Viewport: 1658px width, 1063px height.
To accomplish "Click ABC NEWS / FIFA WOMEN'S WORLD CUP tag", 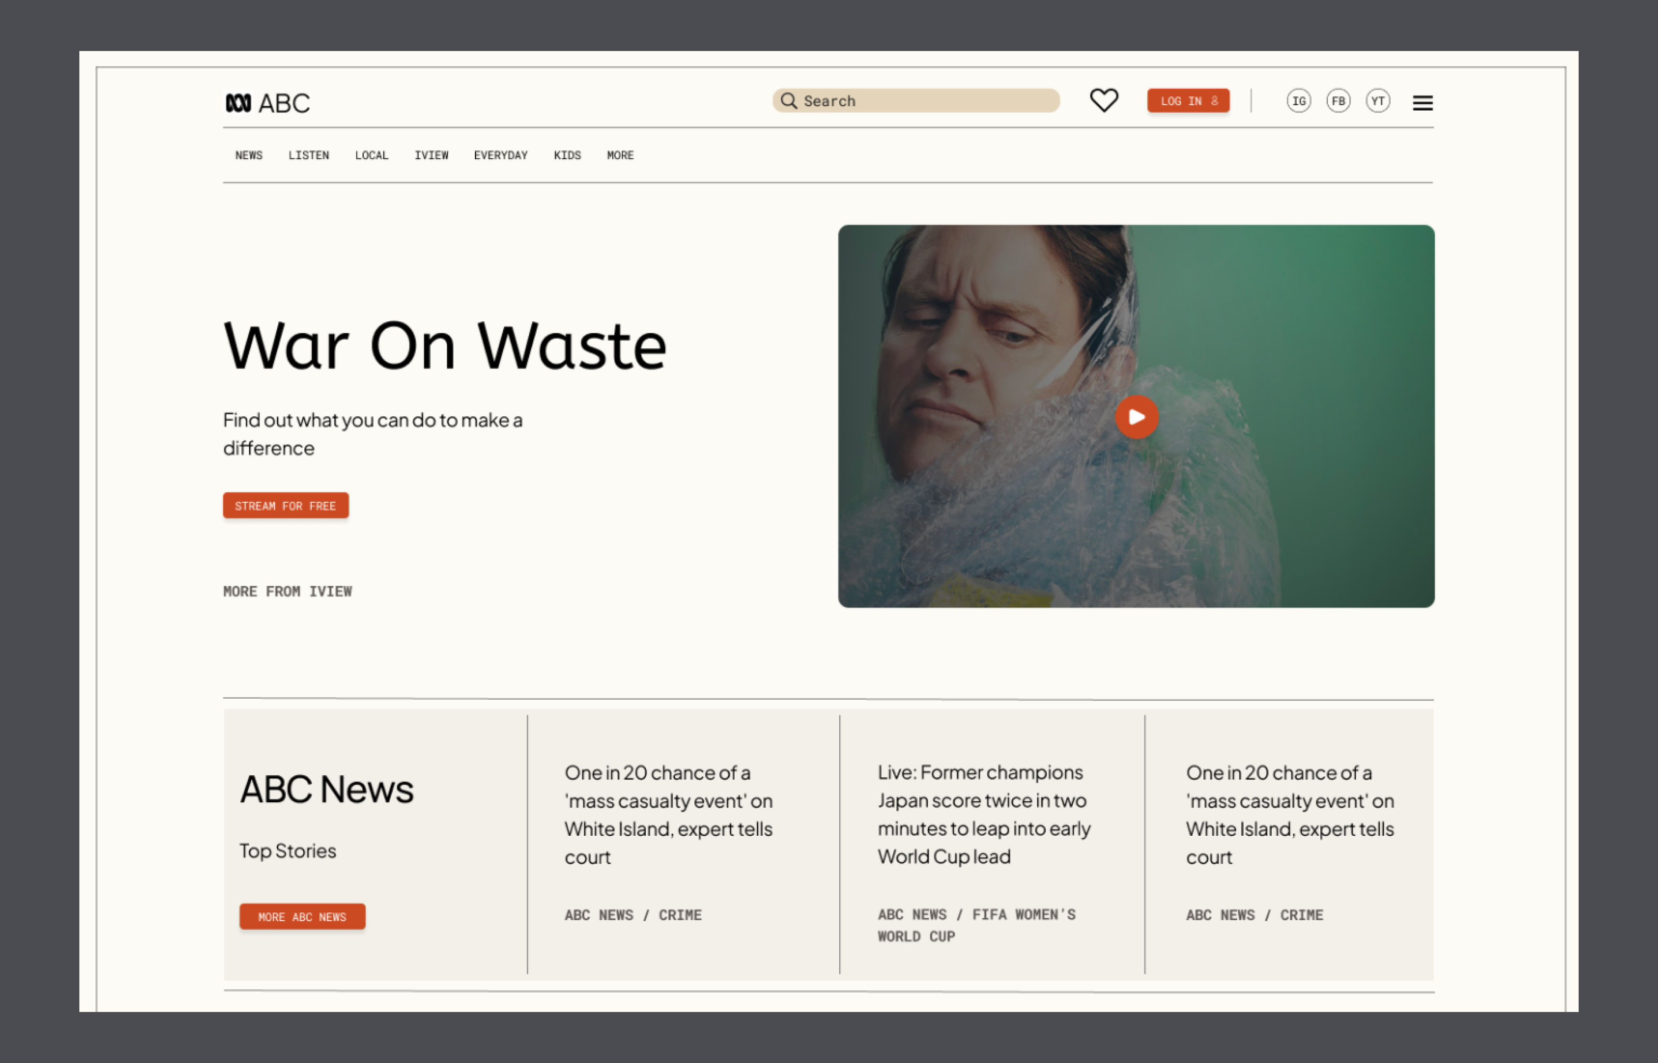I will [x=976, y=925].
